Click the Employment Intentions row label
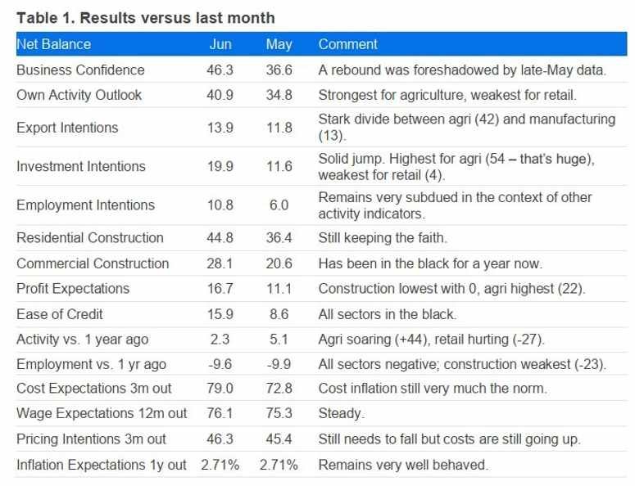635x486 pixels. point(85,205)
